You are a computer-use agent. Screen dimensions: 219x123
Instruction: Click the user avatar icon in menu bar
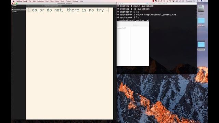pyautogui.click(x=202, y=1)
